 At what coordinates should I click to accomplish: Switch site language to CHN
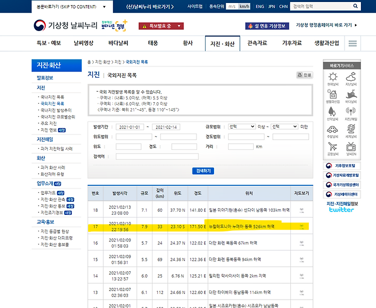(283, 7)
